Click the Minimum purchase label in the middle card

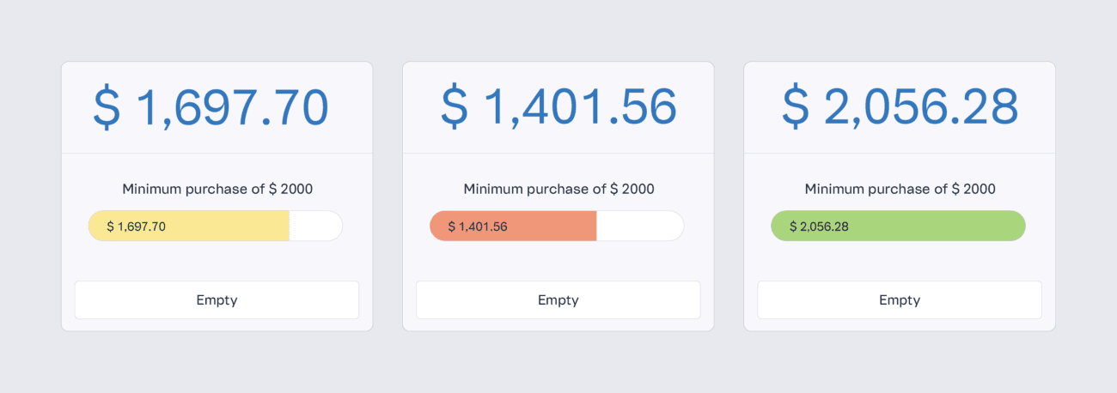[x=558, y=189]
